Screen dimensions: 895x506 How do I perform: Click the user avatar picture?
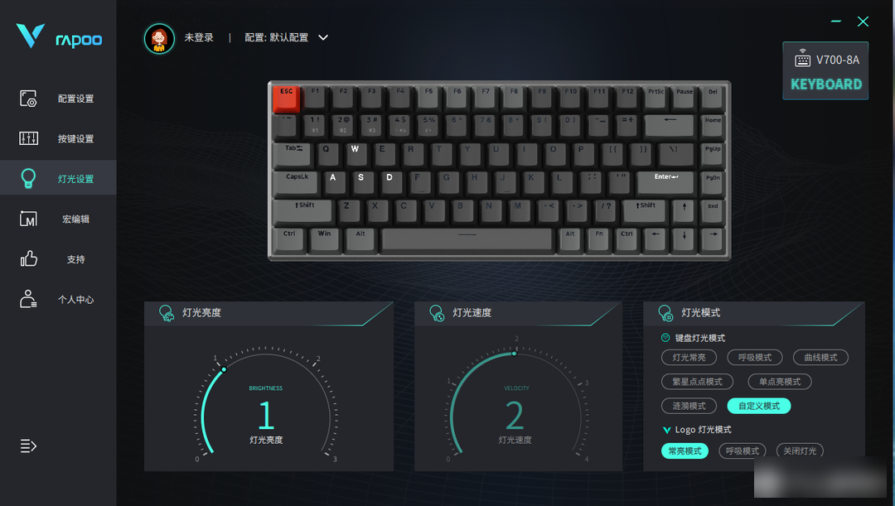click(159, 38)
